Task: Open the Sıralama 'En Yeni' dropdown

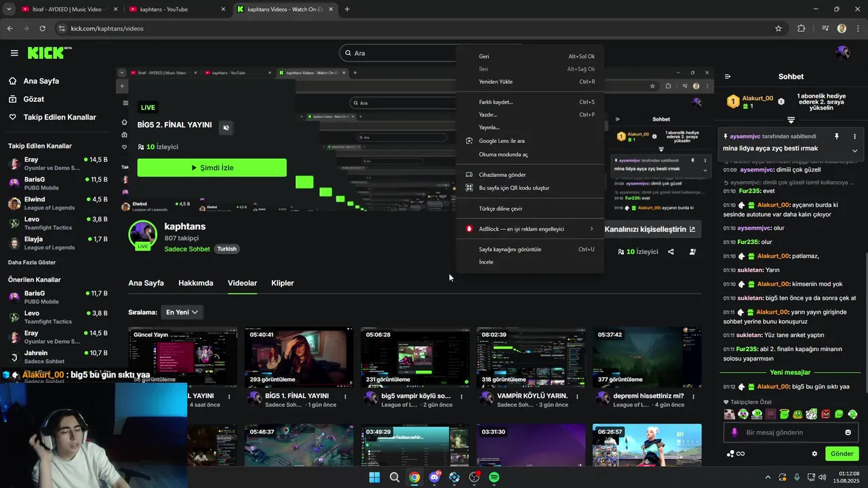Action: click(x=182, y=312)
